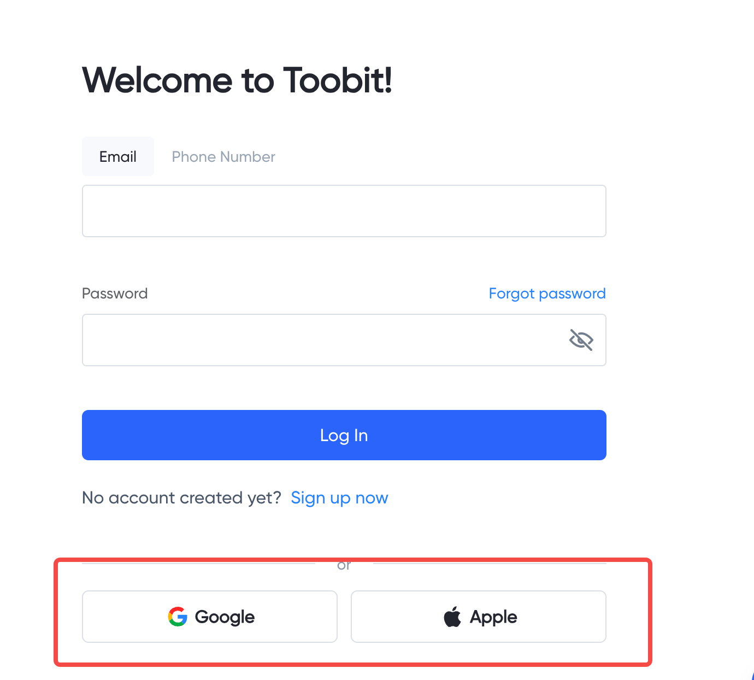Click the Welcome to Toobit! heading
This screenshot has width=754, height=680.
237,80
